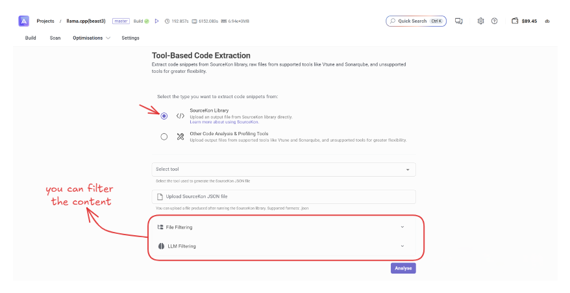Open the Select tool dropdown

tap(284, 170)
